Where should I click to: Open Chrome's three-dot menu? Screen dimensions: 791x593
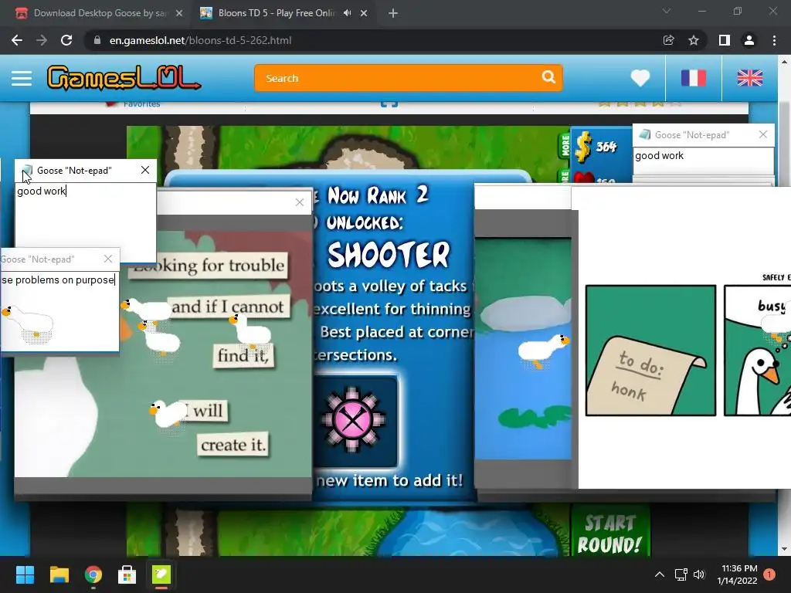tap(774, 40)
